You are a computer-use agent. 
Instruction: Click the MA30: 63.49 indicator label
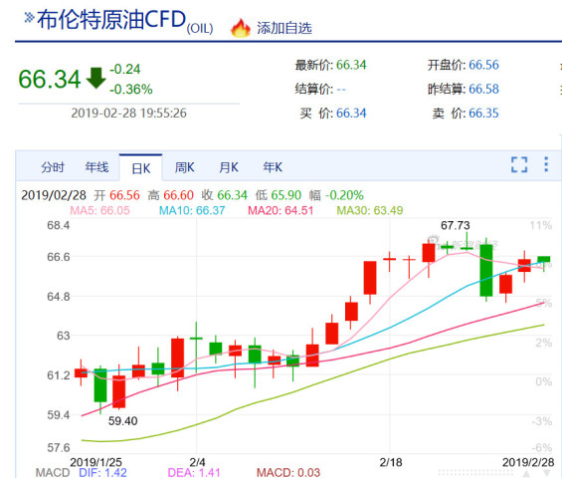point(370,210)
